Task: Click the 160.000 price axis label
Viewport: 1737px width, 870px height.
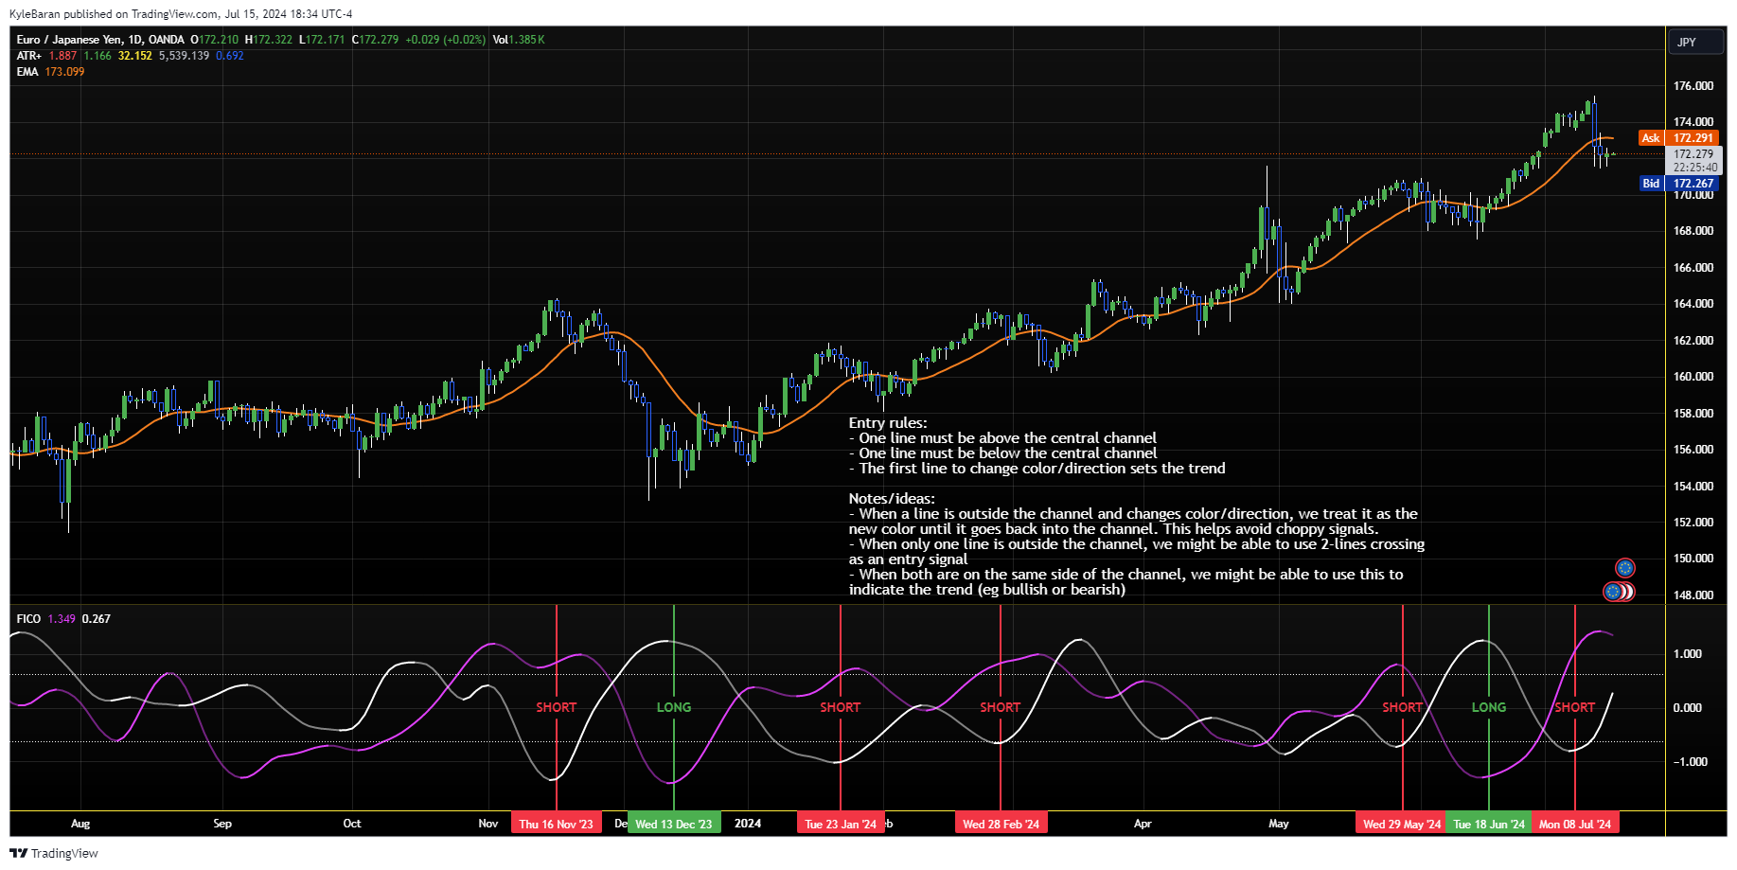Action: 1693,377
